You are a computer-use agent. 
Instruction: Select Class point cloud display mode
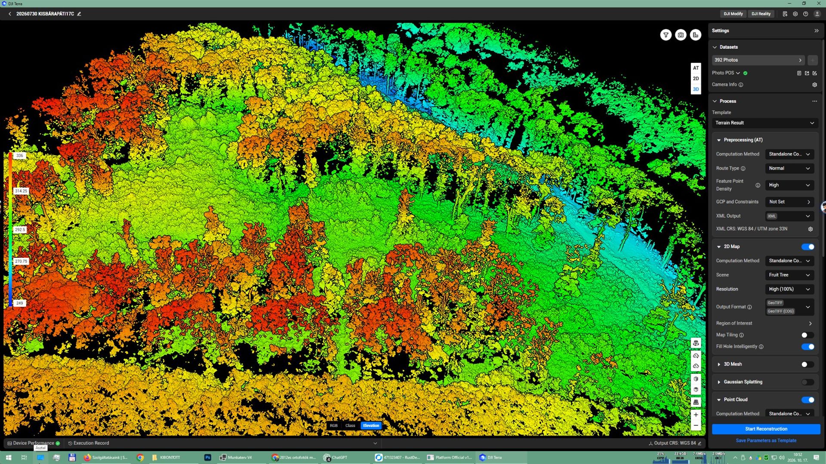350,426
